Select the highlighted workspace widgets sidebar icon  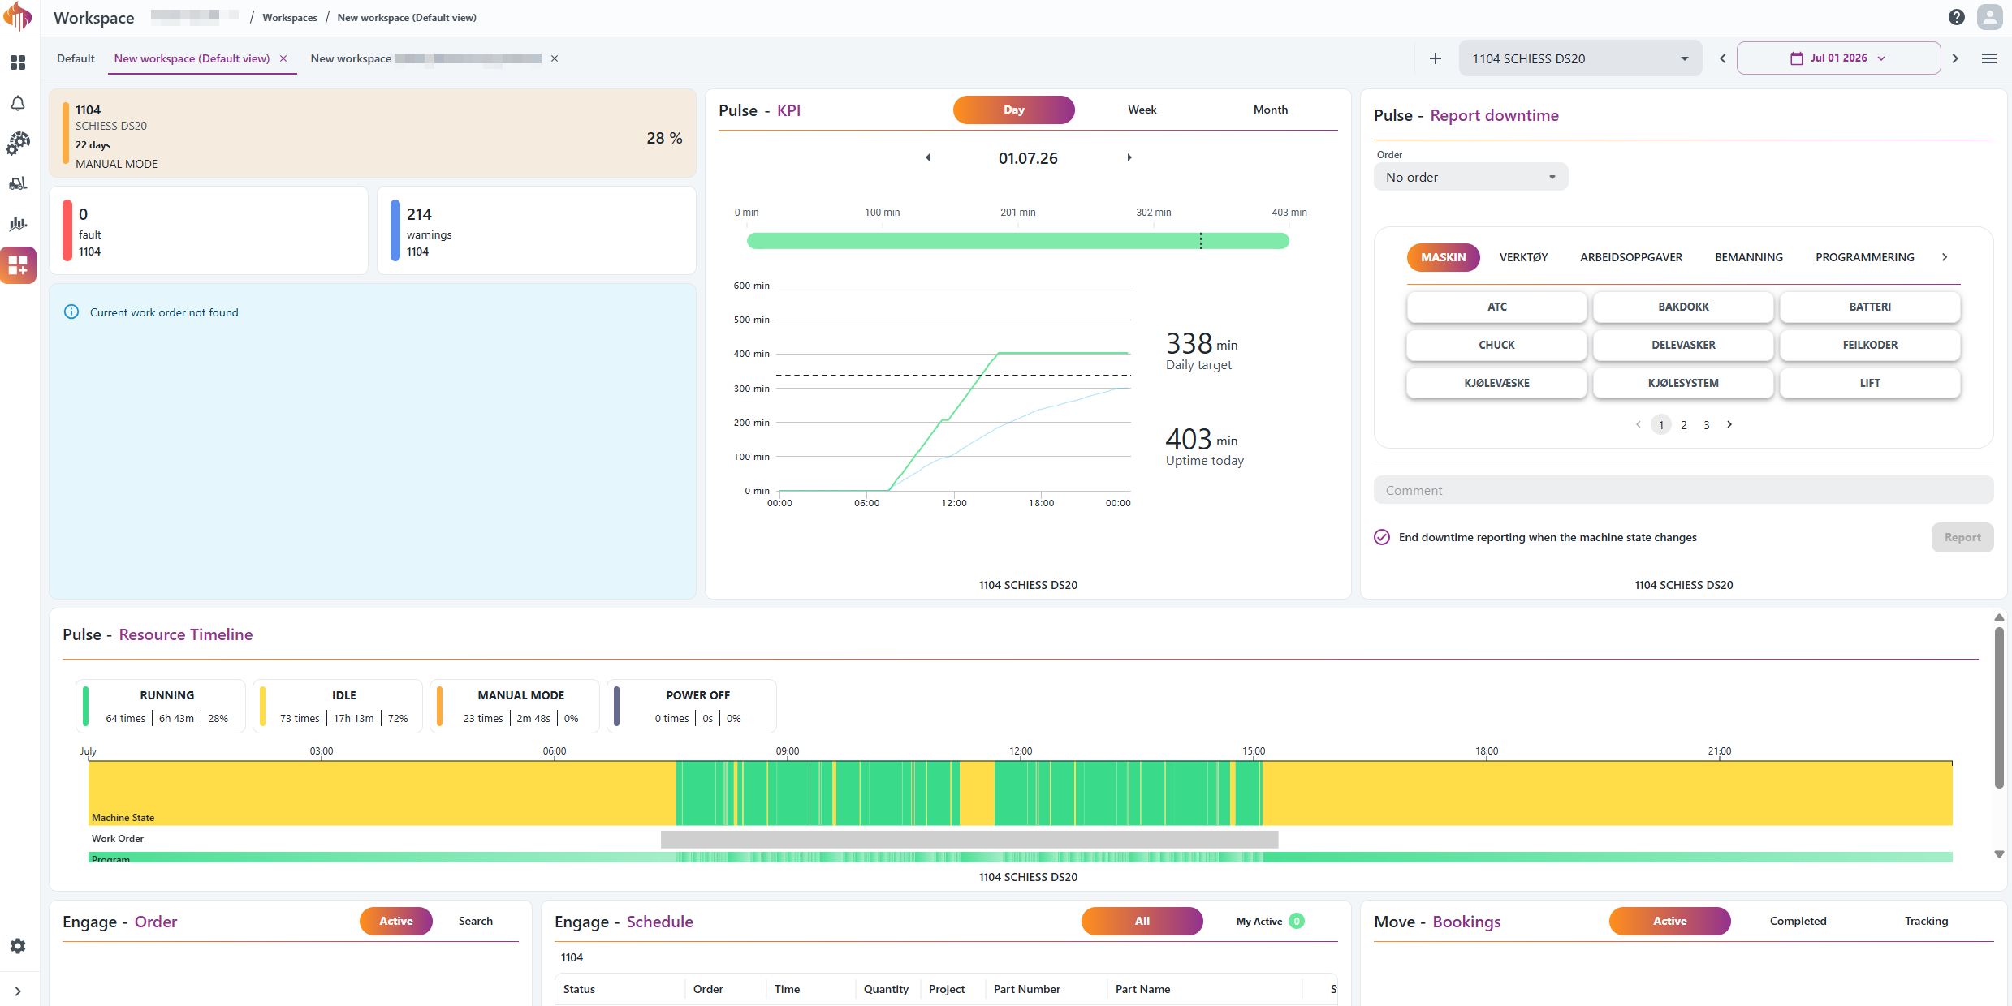[x=18, y=265]
